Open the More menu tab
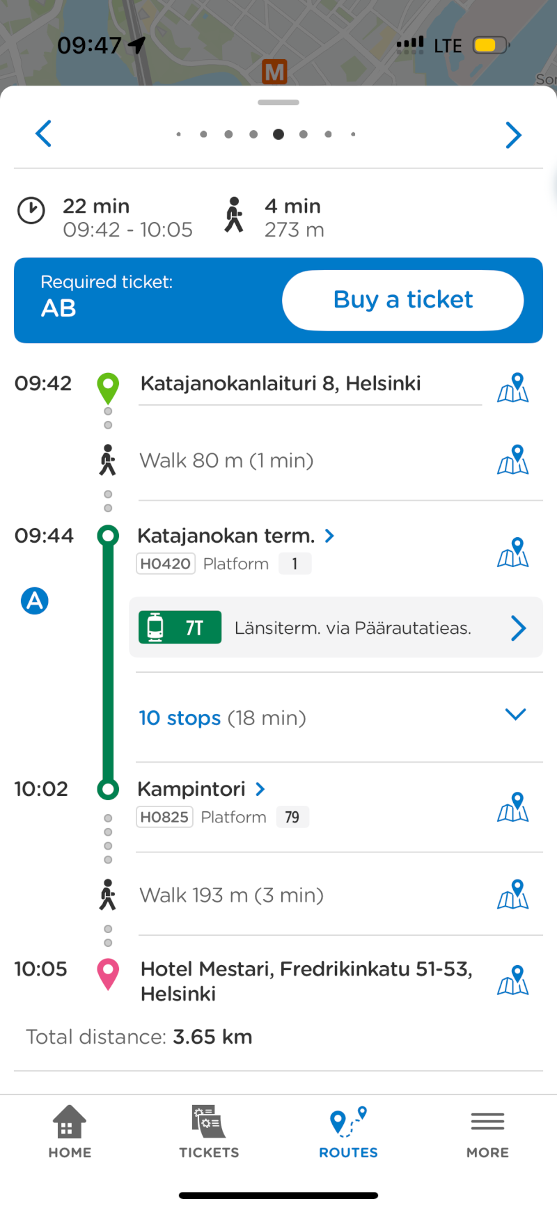The height and width of the screenshot is (1210, 557). point(487,1132)
